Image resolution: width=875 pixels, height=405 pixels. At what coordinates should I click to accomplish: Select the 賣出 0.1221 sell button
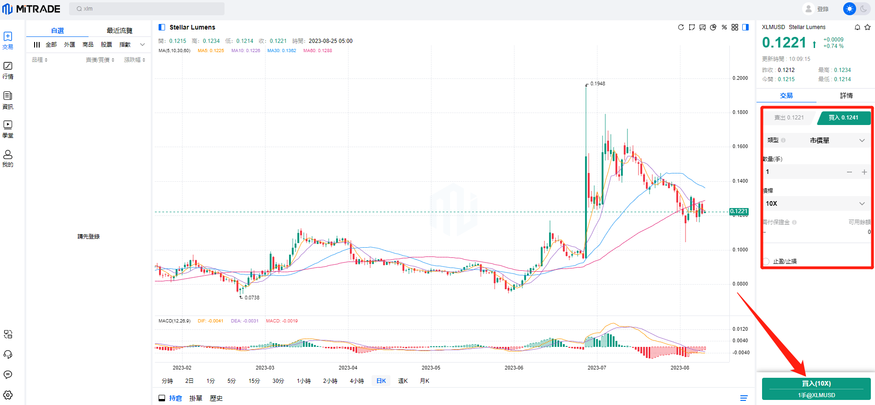tap(789, 118)
